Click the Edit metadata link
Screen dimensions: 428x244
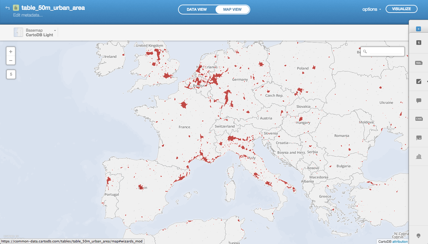28,15
